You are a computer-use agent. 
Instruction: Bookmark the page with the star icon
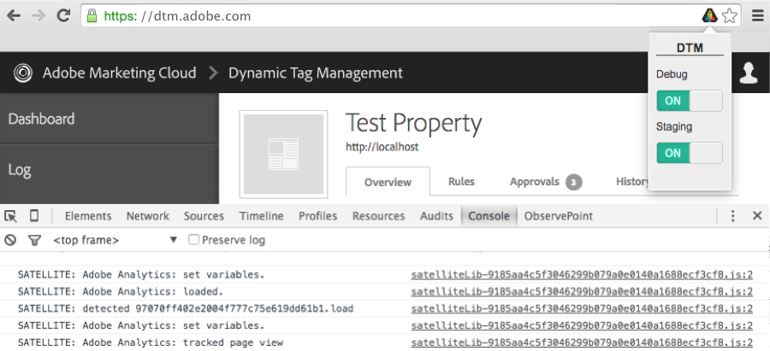[729, 15]
